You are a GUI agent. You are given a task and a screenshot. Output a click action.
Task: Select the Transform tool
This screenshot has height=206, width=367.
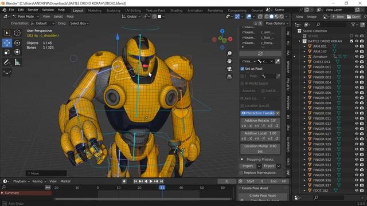[x=17, y=52]
